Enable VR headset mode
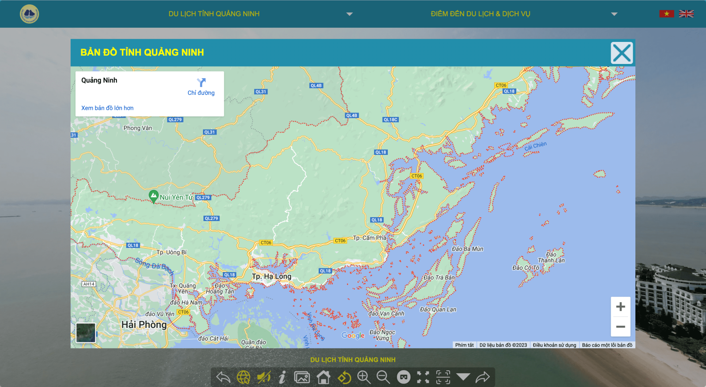The image size is (706, 387). 403,377
